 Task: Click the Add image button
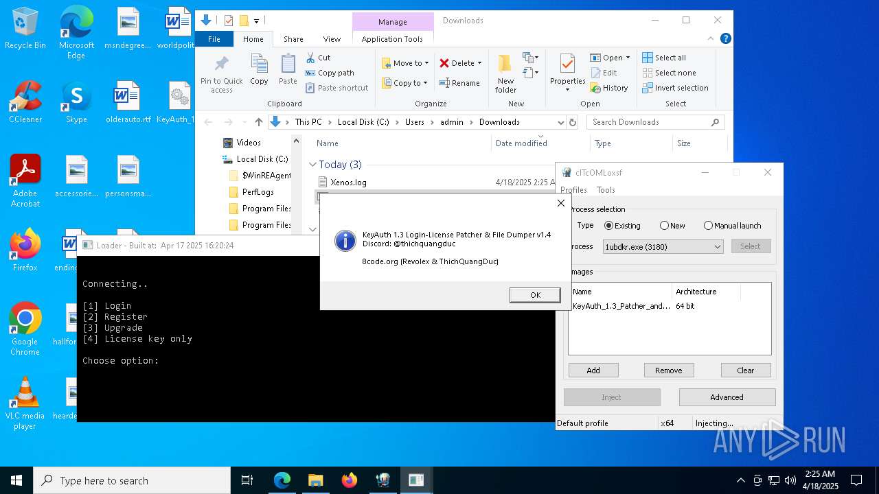pyautogui.click(x=593, y=370)
